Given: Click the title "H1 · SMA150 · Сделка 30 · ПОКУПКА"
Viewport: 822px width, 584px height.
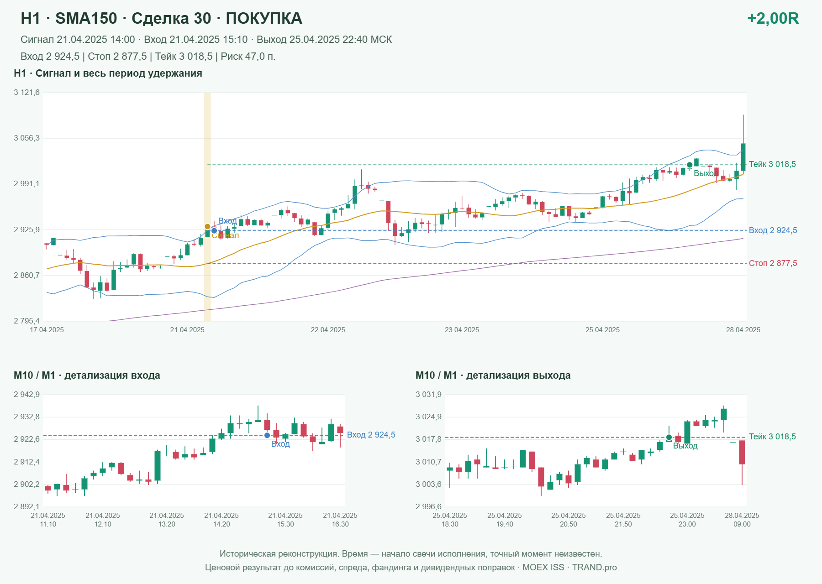Looking at the screenshot, I should (162, 18).
